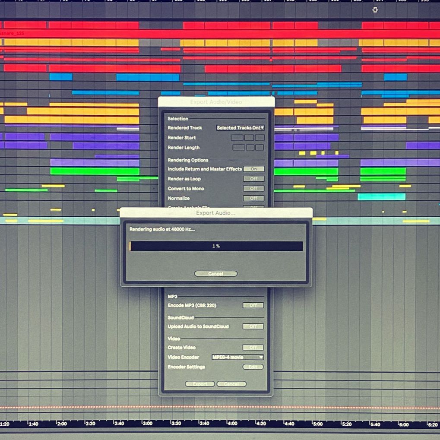Click the 4:20 mark on the time ruler
Viewport: 440px width, 440px height.
click(261, 424)
